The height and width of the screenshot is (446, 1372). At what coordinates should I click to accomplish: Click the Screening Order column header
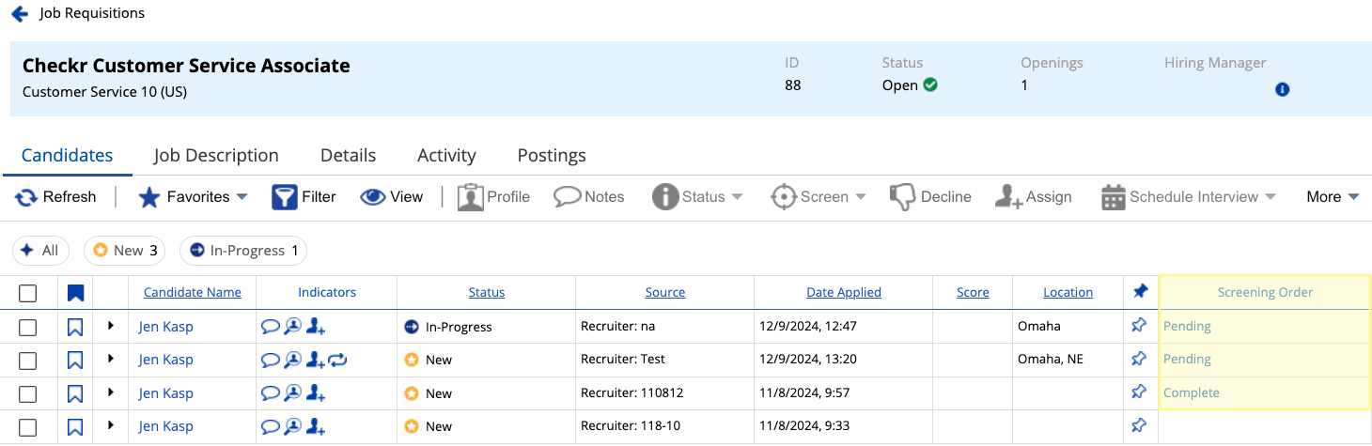pos(1265,292)
